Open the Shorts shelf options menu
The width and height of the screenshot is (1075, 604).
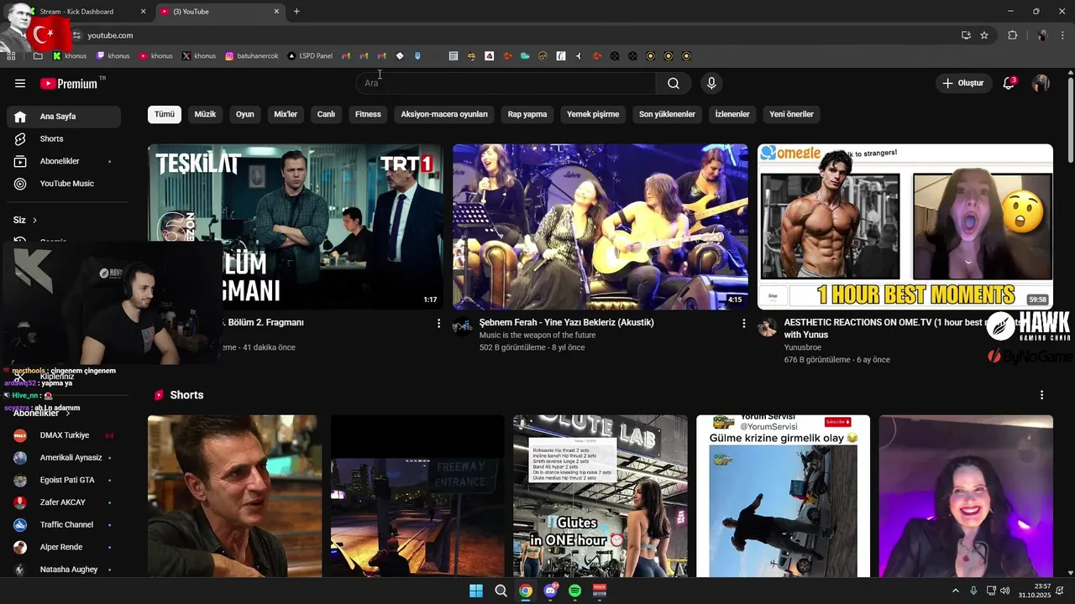point(1042,395)
